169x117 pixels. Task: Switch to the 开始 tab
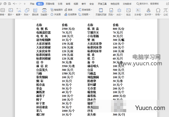coord(32,4)
